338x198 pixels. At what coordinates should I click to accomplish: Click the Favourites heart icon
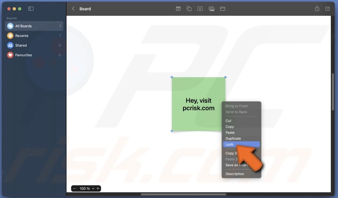(10, 55)
